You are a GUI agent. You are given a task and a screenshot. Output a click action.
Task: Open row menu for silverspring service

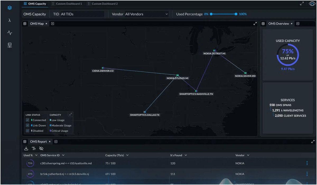pyautogui.click(x=307, y=163)
